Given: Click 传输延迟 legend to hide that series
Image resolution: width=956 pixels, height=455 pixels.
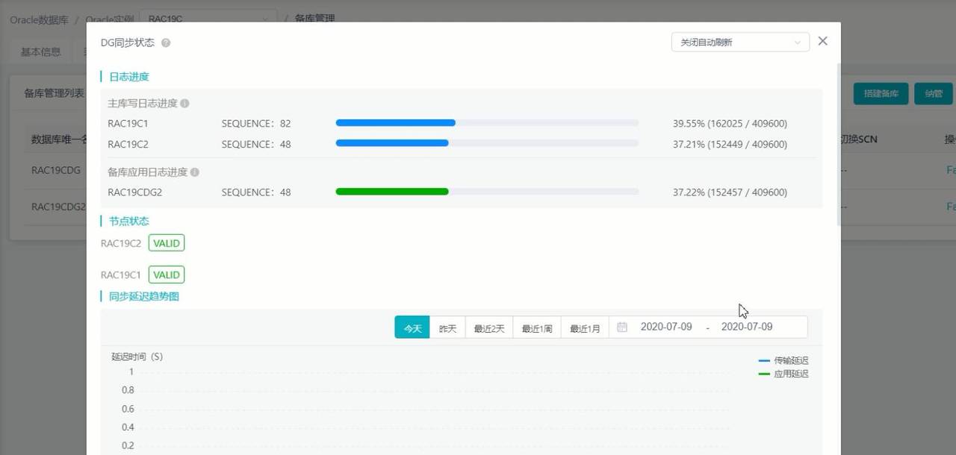Looking at the screenshot, I should pyautogui.click(x=790, y=360).
